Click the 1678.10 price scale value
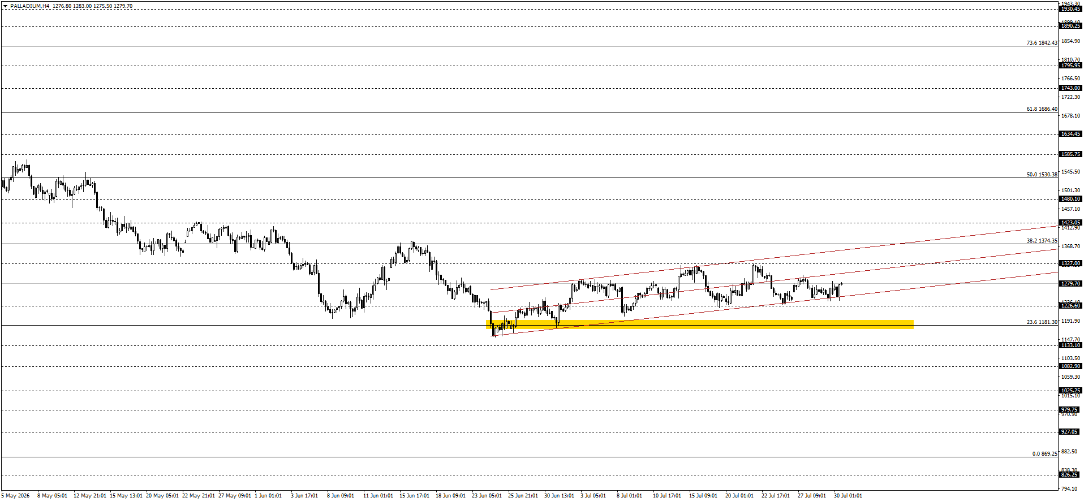The height and width of the screenshot is (502, 1084). (1070, 116)
